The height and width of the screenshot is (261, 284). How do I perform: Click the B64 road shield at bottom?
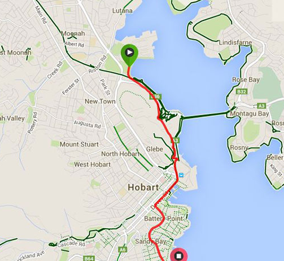(88, 259)
